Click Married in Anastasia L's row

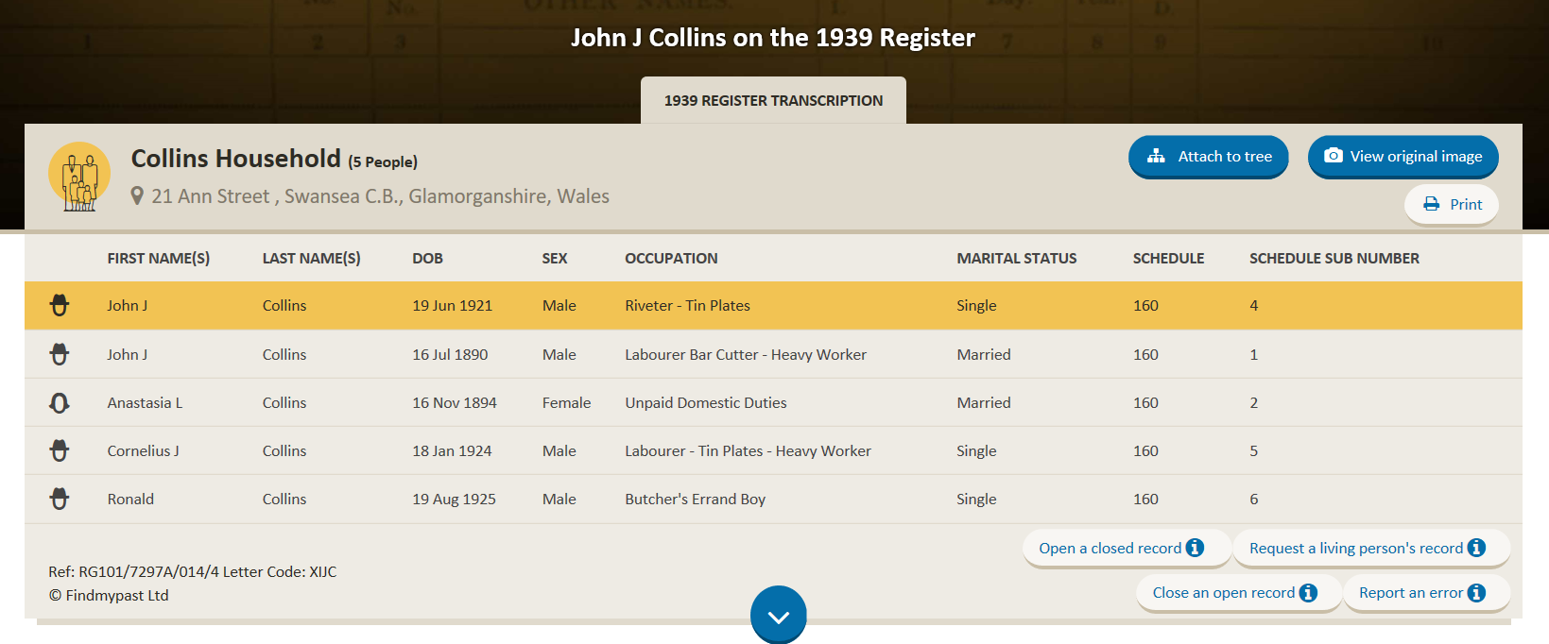click(984, 402)
